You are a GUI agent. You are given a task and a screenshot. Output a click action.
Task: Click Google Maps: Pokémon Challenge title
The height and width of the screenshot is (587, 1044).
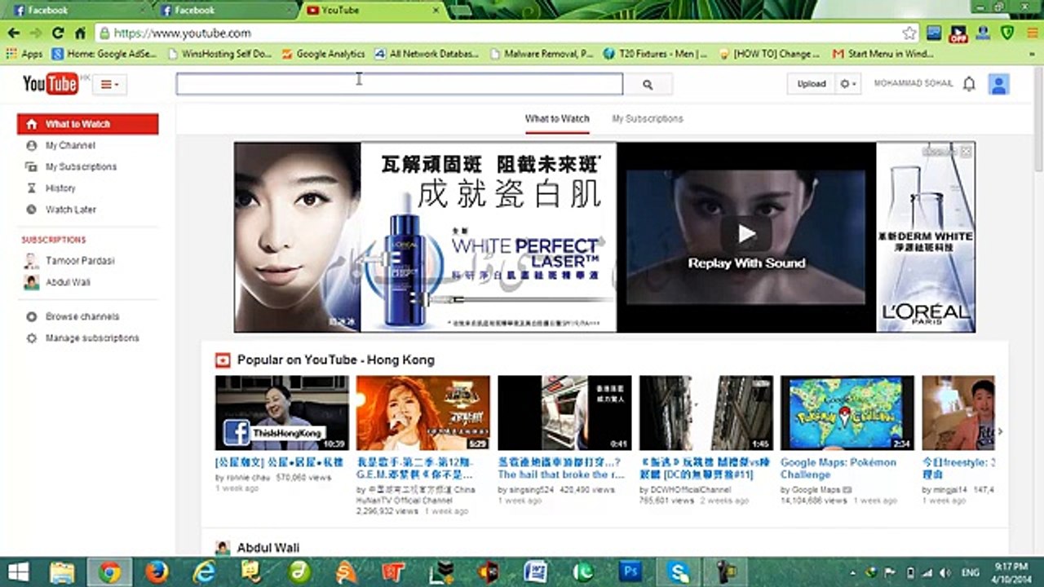pos(838,468)
